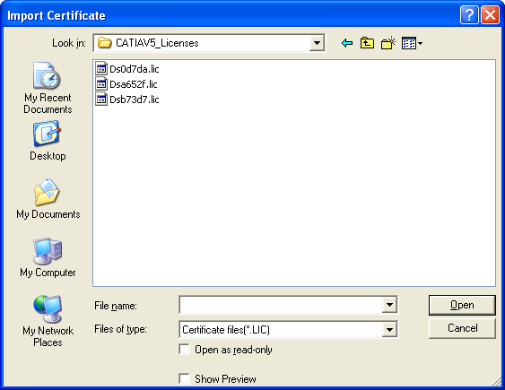The width and height of the screenshot is (505, 390).
Task: Toggle the Show Preview checkbox
Action: tap(184, 378)
